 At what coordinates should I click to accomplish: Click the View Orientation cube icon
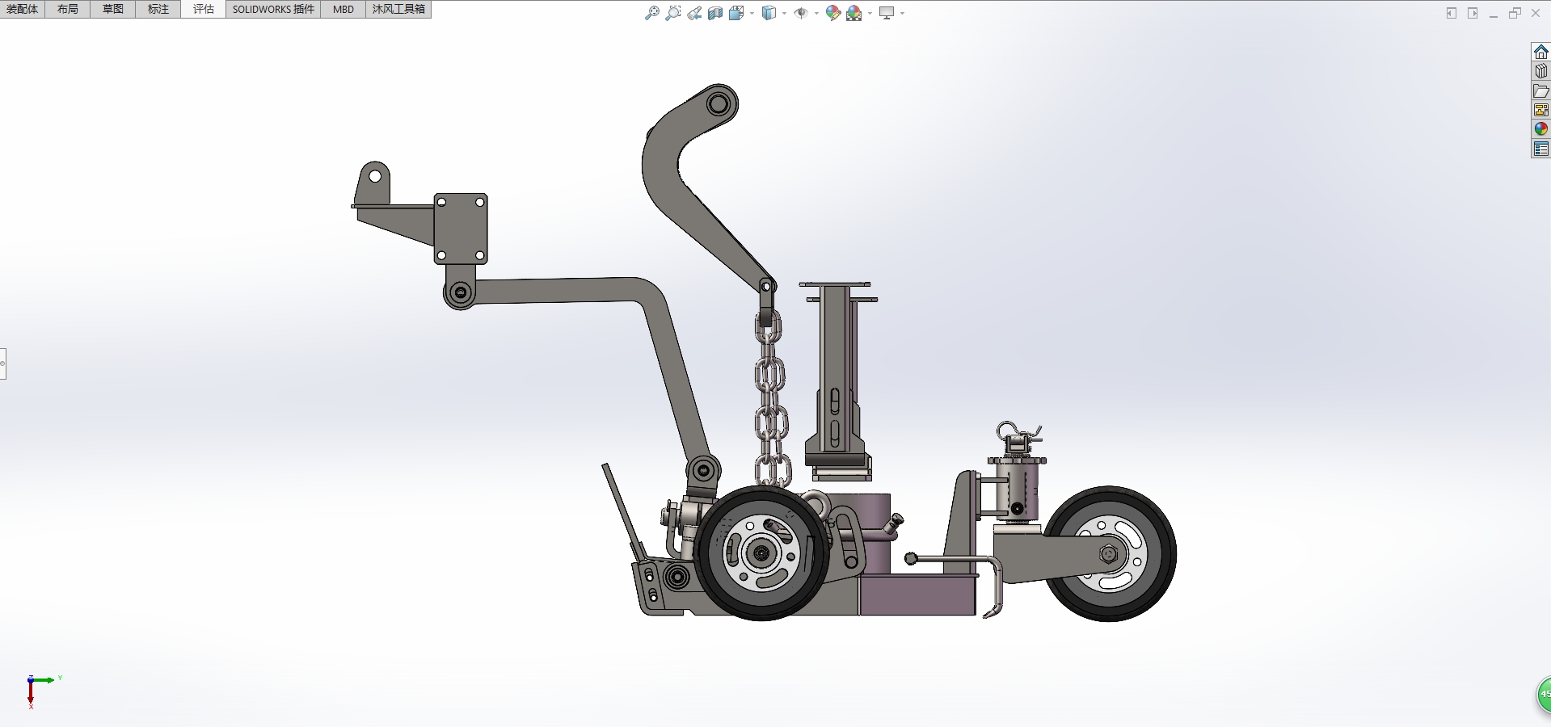(x=735, y=13)
